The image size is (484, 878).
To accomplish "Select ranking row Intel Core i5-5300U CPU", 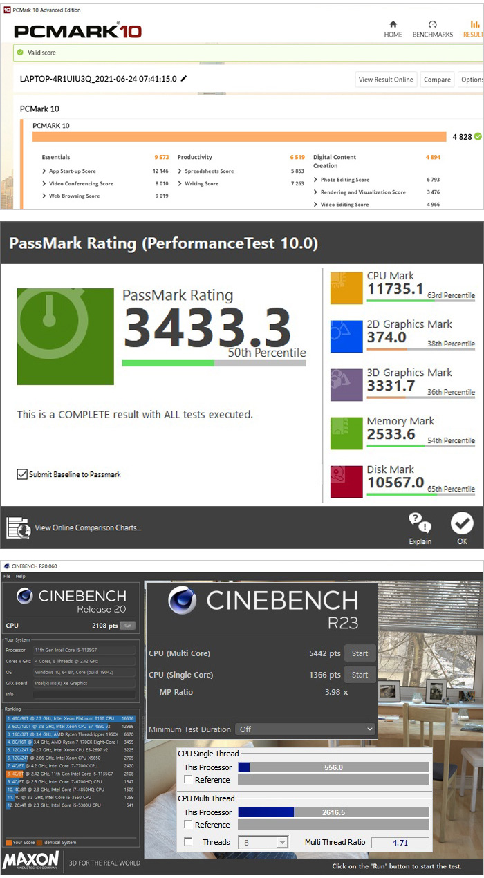I will click(x=71, y=805).
